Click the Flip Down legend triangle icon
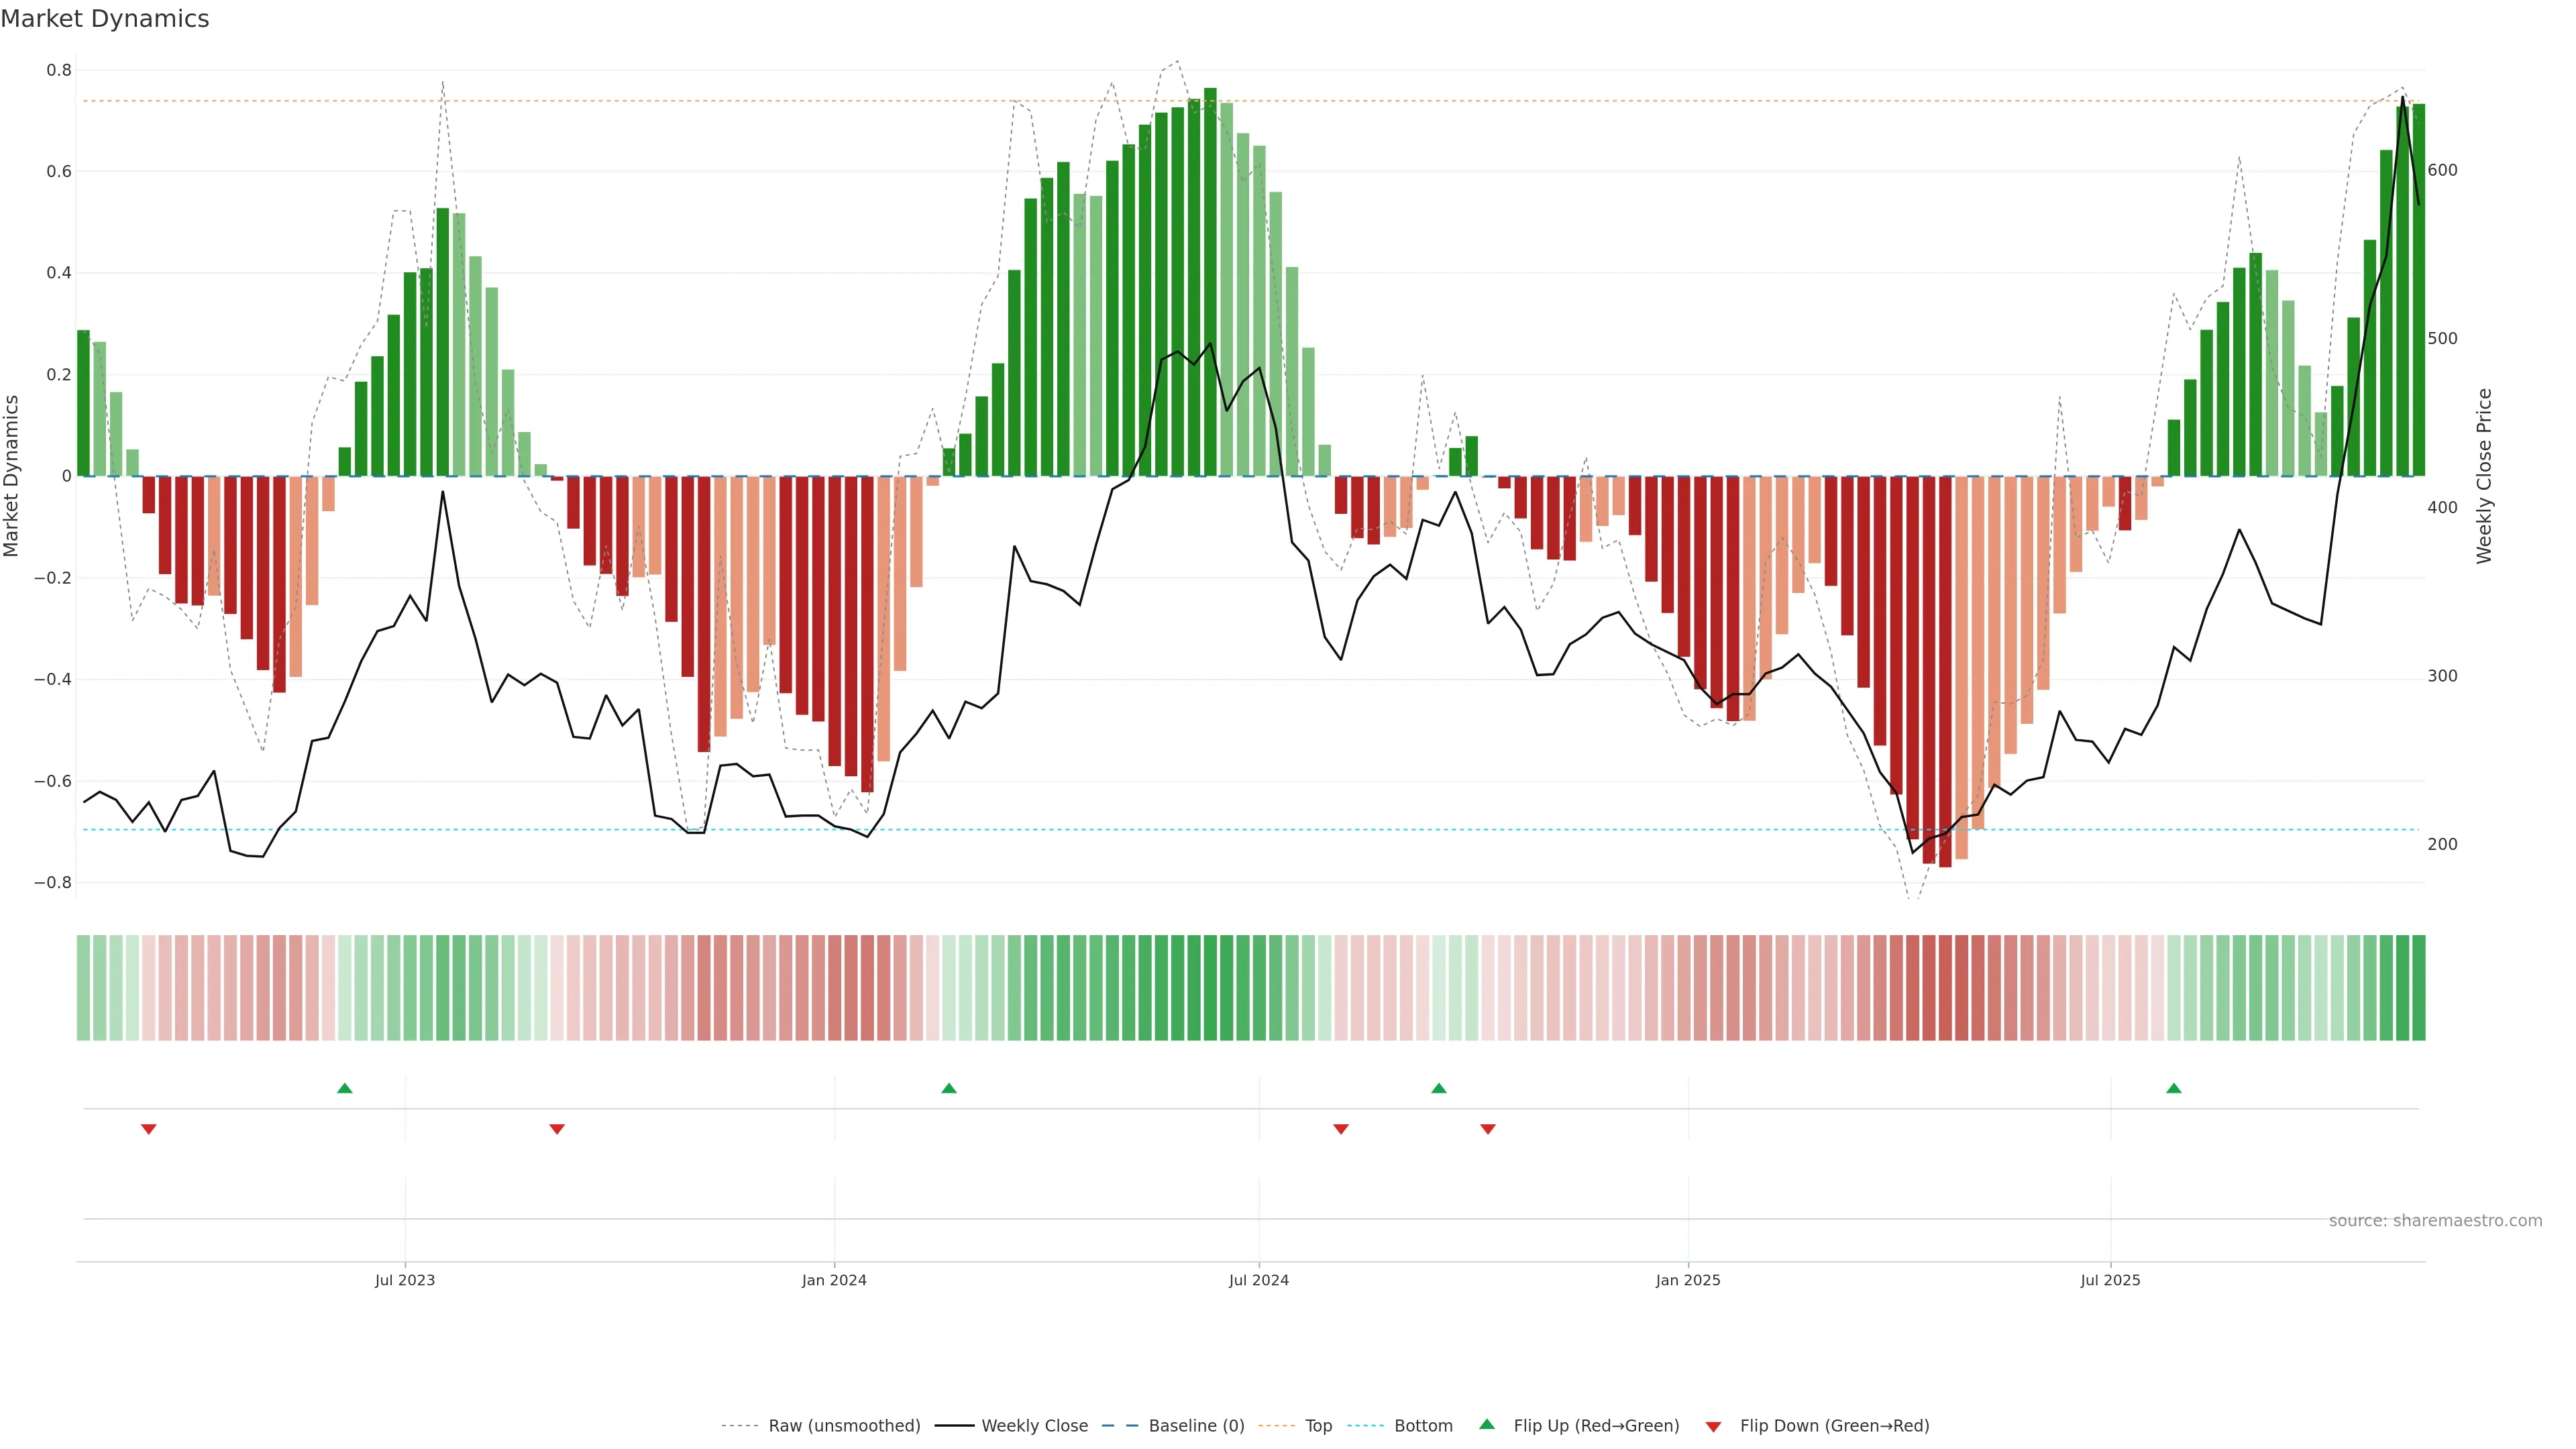This screenshot has width=2576, height=1449. point(1713,1427)
